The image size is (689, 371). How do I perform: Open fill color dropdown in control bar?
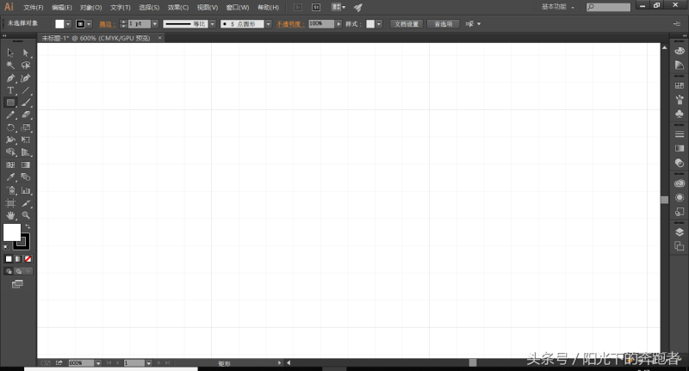point(68,24)
